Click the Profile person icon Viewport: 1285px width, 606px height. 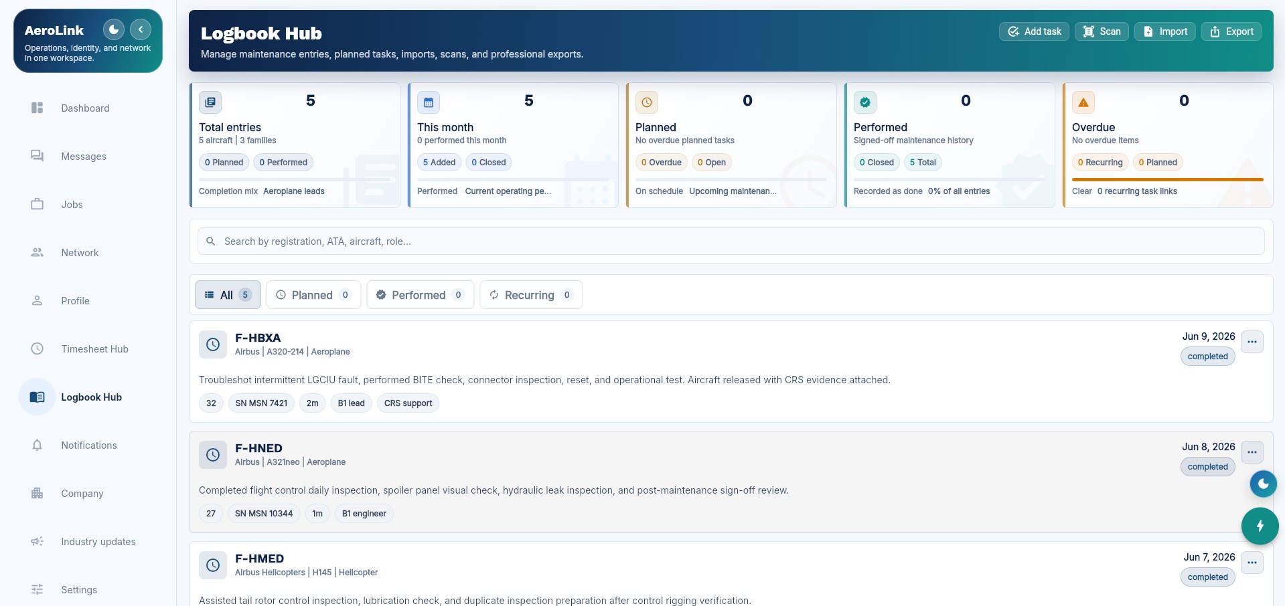37,301
